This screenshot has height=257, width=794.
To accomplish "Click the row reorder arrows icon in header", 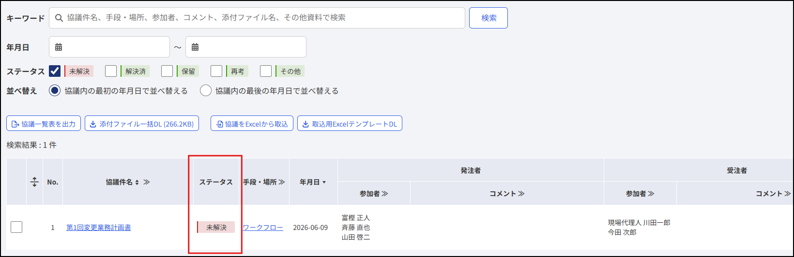I will (x=34, y=182).
